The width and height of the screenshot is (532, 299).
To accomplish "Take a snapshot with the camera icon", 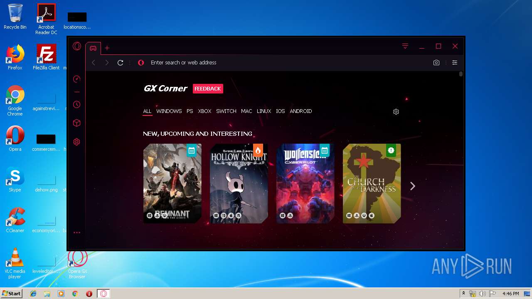I will tap(436, 63).
